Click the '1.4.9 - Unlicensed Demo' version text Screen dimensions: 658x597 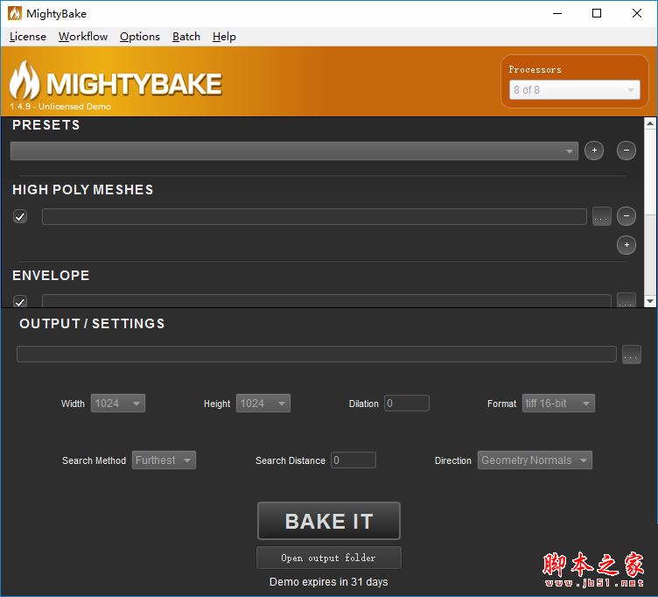[x=60, y=107]
